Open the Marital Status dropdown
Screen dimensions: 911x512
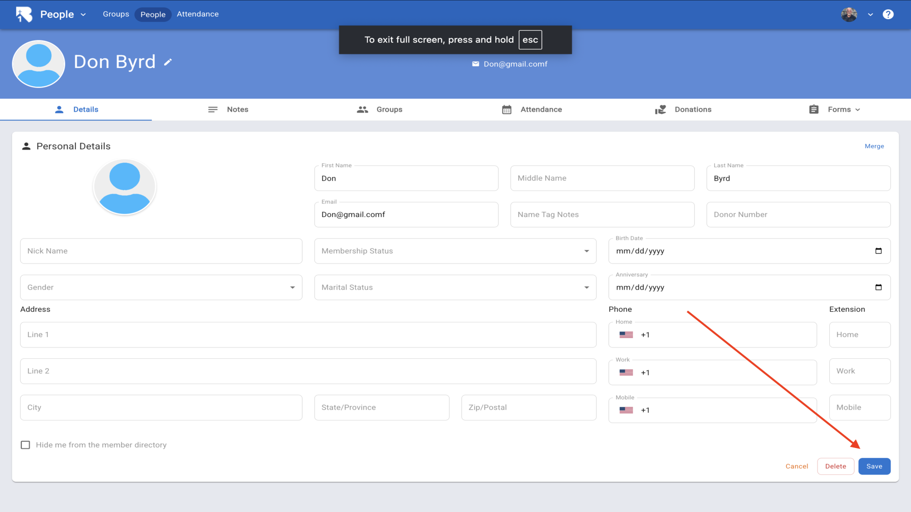(x=586, y=287)
